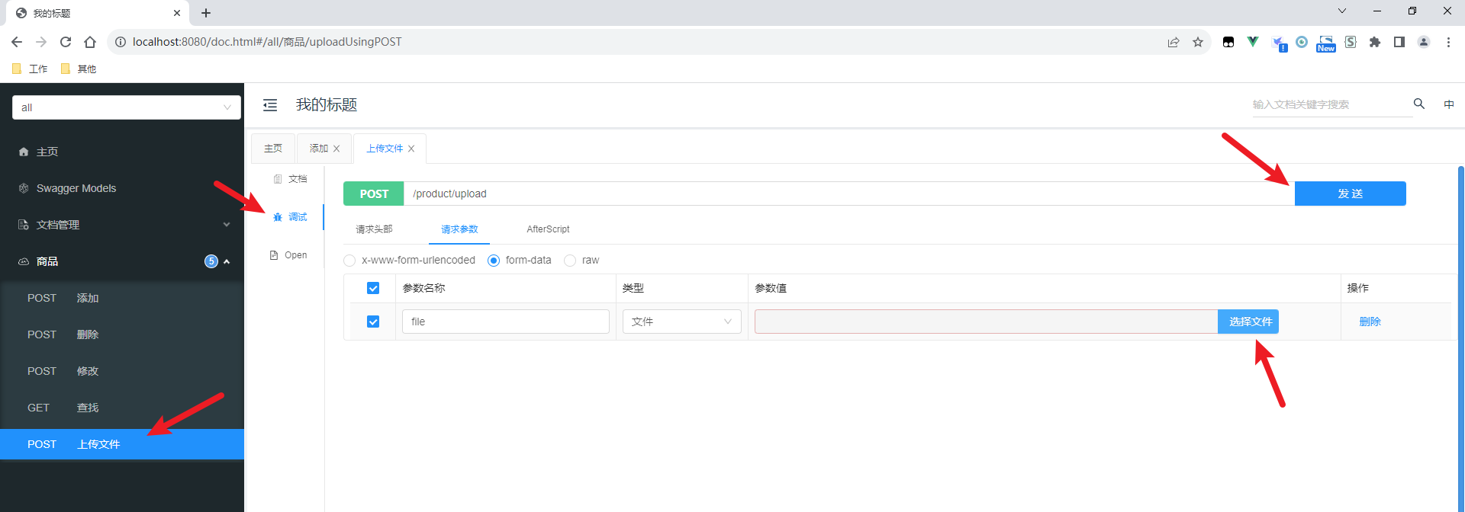
Task: Select raw radio button
Action: tap(570, 261)
